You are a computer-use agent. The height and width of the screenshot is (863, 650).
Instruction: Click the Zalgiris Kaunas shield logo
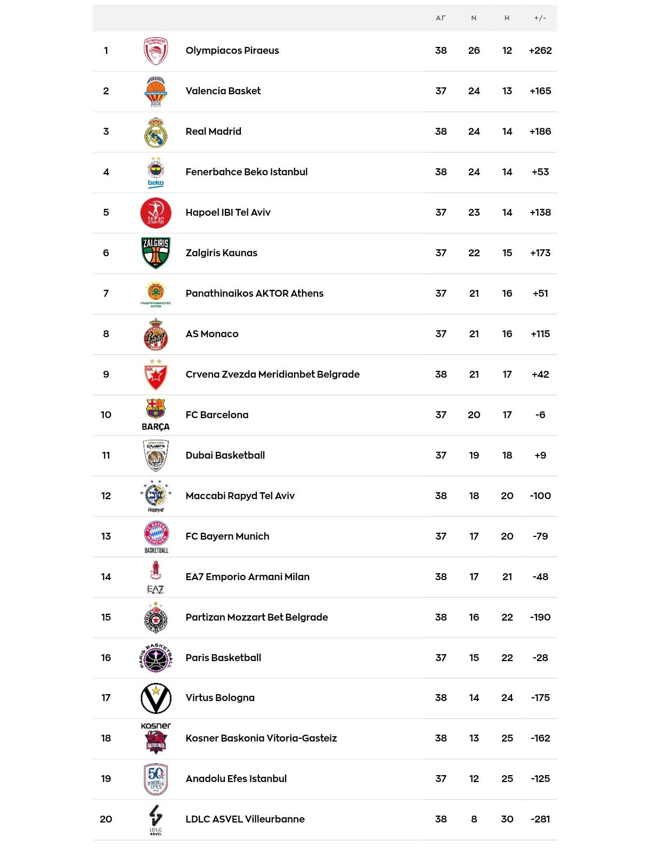coord(156,253)
